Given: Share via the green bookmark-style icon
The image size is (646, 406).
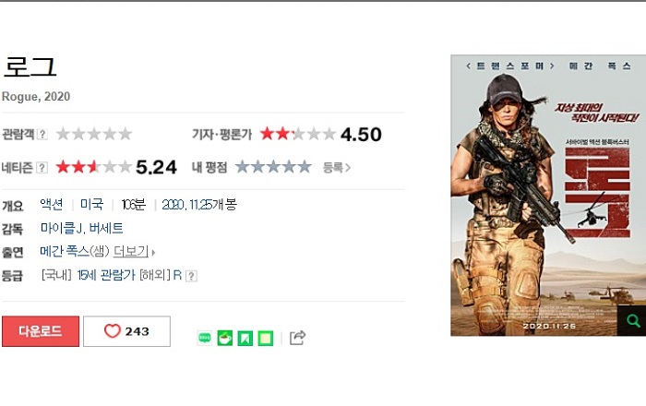Looking at the screenshot, I should (x=245, y=338).
